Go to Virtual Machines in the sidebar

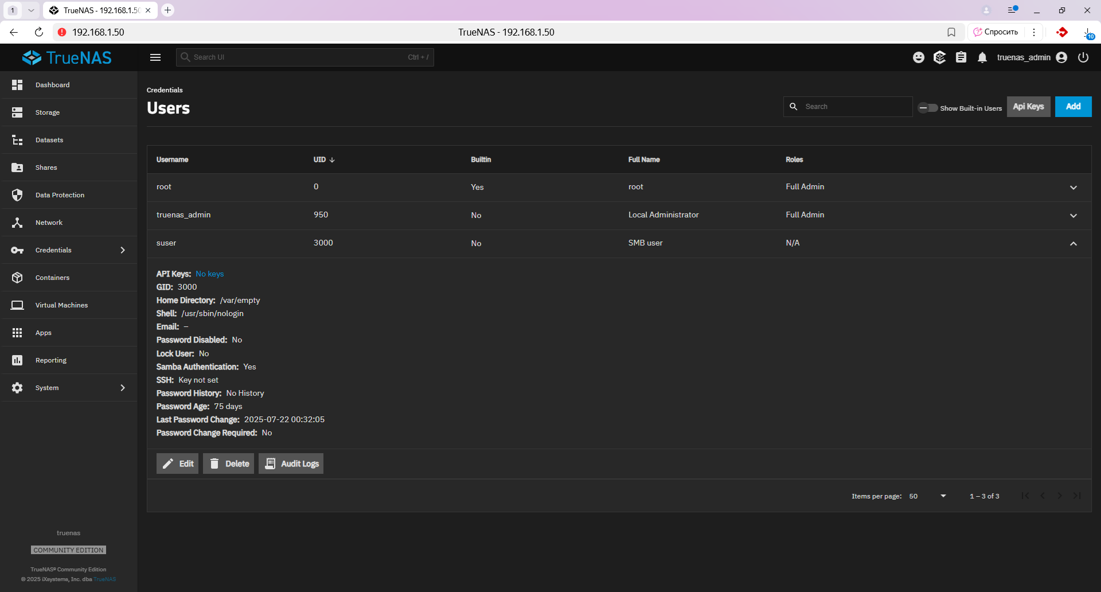tap(61, 305)
